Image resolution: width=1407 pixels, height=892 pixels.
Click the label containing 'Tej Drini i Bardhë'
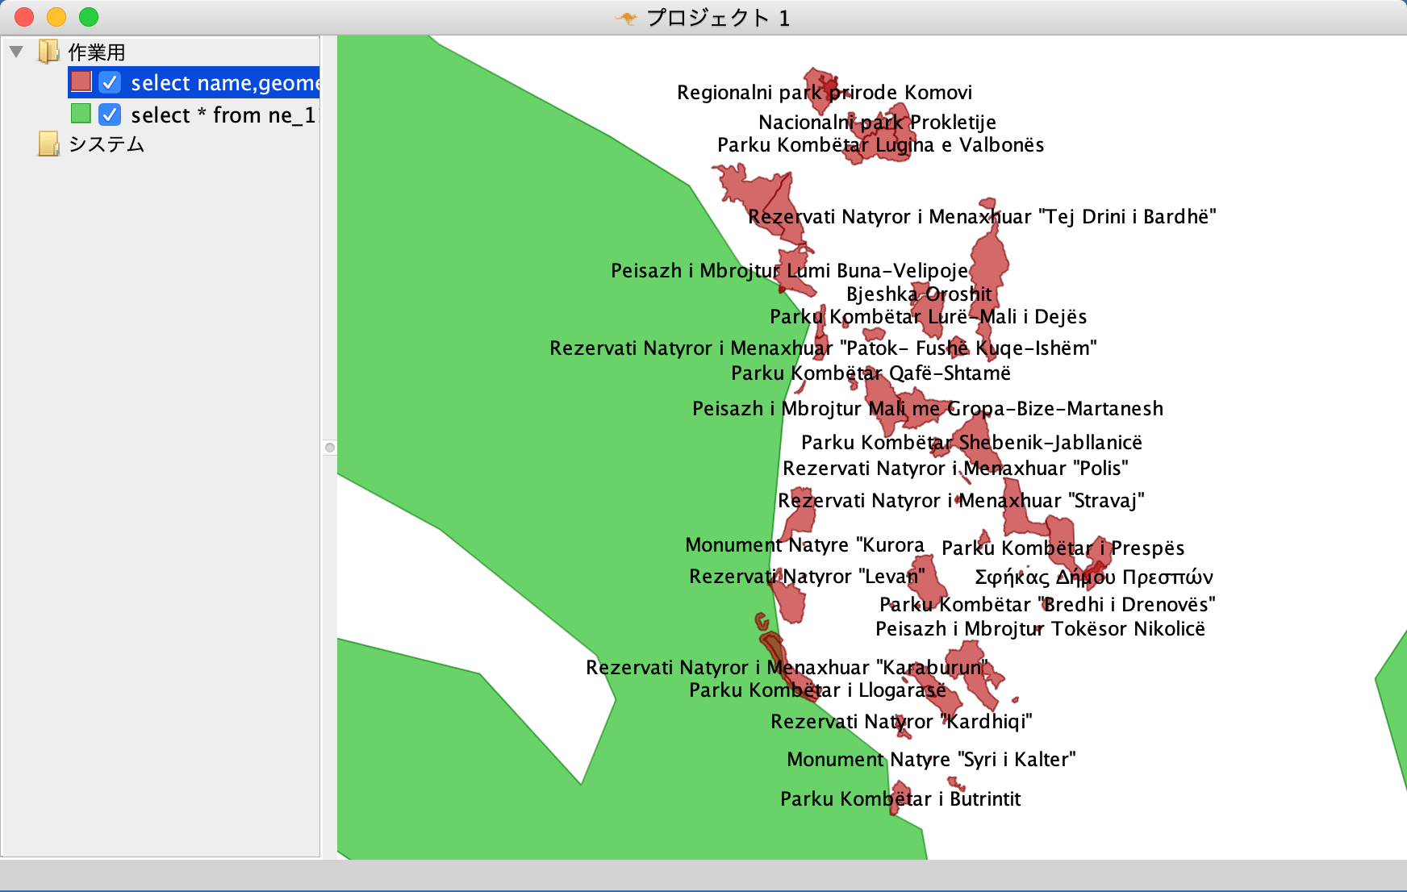[982, 217]
